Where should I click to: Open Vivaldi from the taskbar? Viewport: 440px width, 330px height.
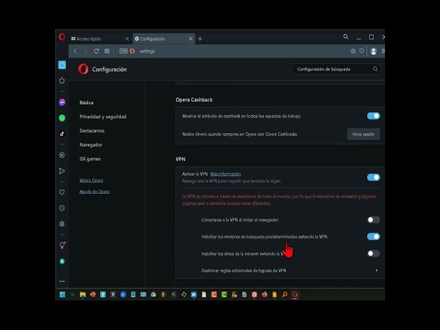click(x=254, y=294)
